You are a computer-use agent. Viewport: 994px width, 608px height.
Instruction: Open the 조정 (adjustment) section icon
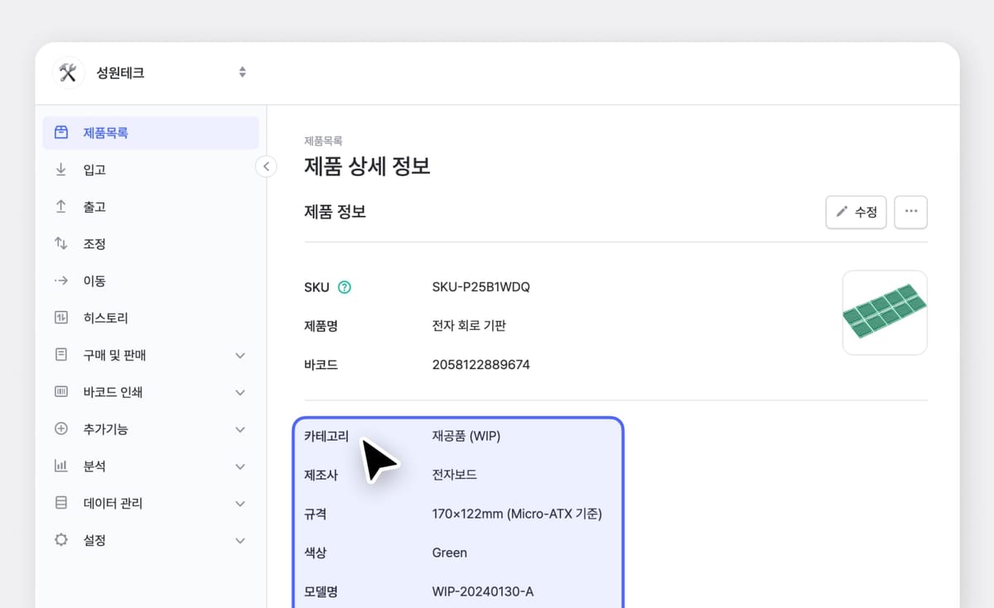(x=60, y=243)
